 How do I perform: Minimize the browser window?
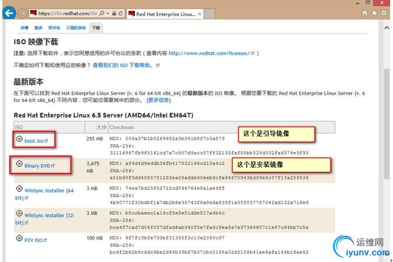point(357,3)
